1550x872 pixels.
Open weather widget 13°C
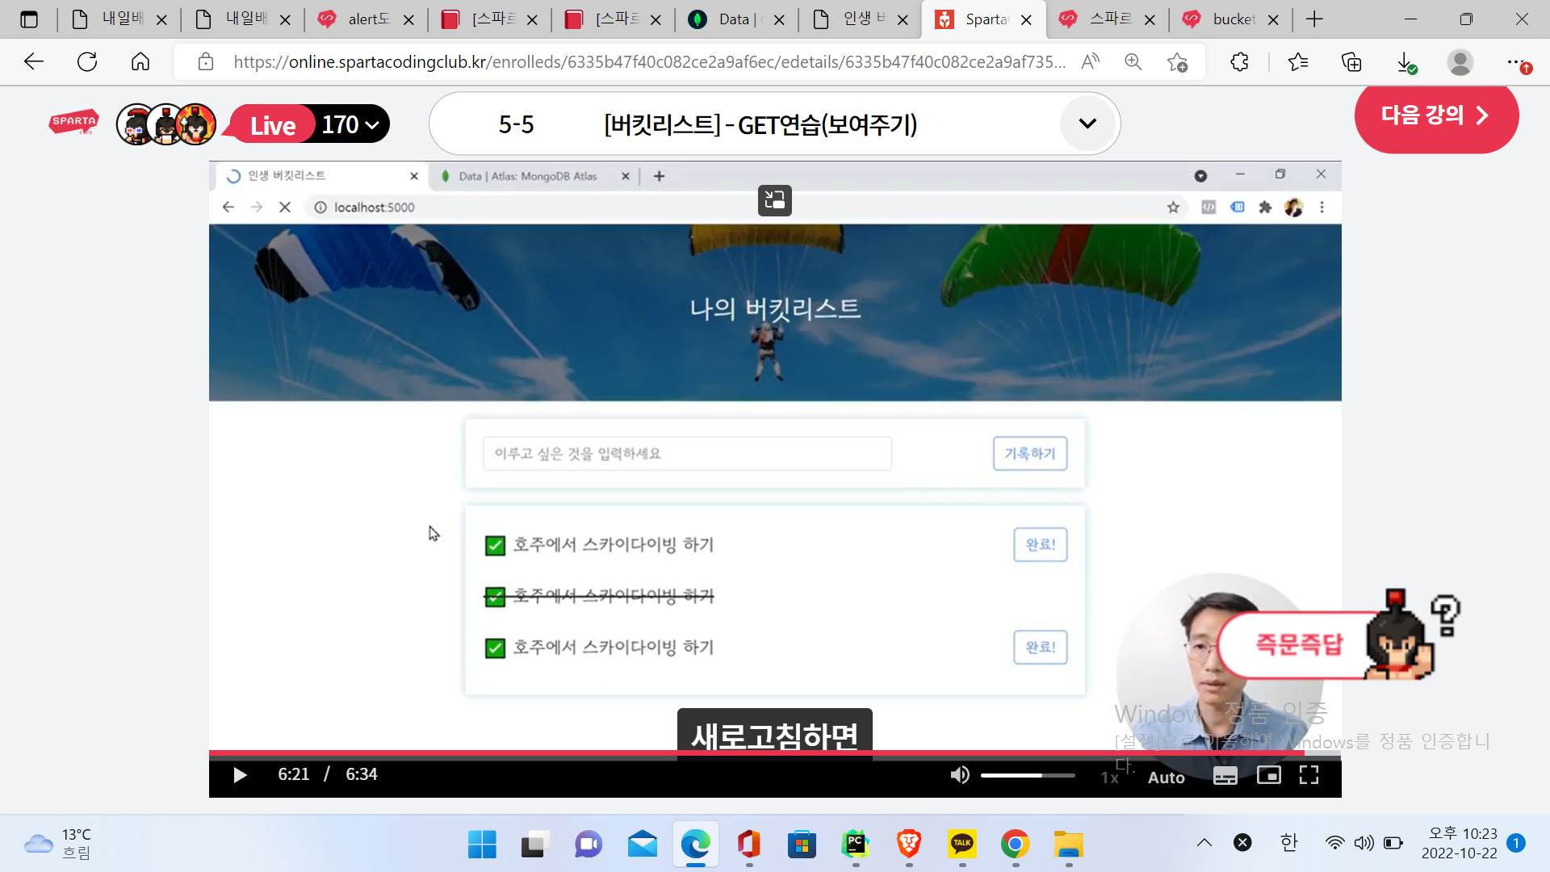(58, 844)
